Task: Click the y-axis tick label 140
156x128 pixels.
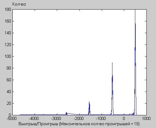Action: click(x=8, y=33)
